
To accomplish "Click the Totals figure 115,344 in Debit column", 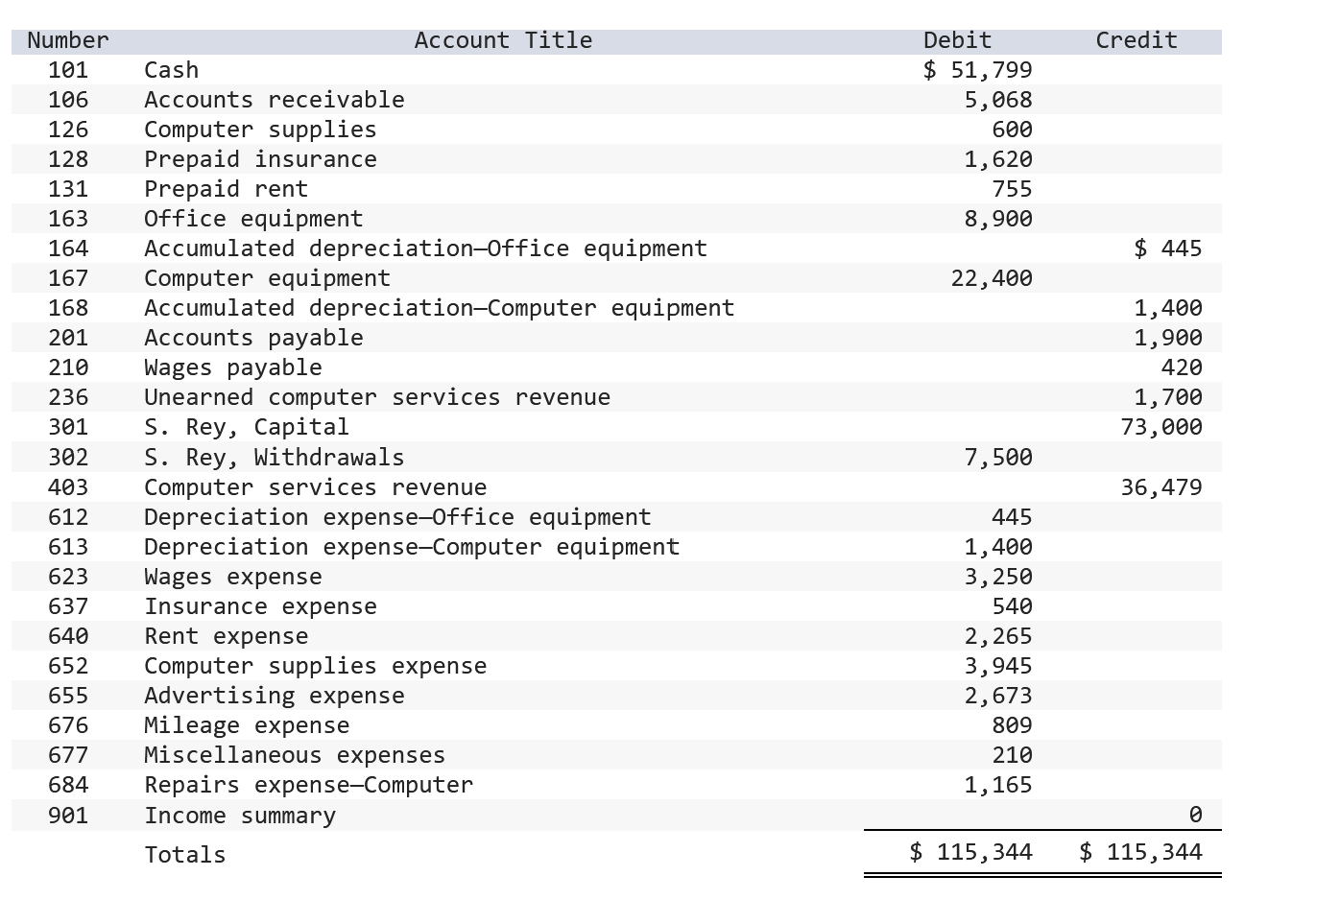I will pos(970,851).
